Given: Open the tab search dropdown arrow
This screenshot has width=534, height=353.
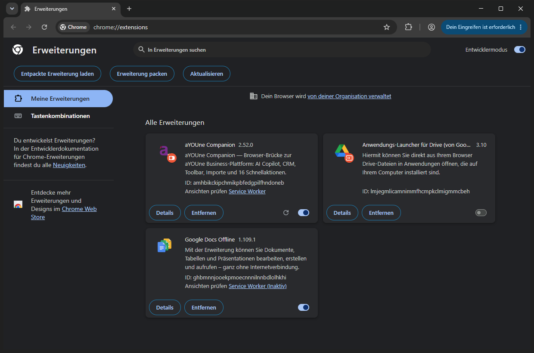Looking at the screenshot, I should coord(12,9).
